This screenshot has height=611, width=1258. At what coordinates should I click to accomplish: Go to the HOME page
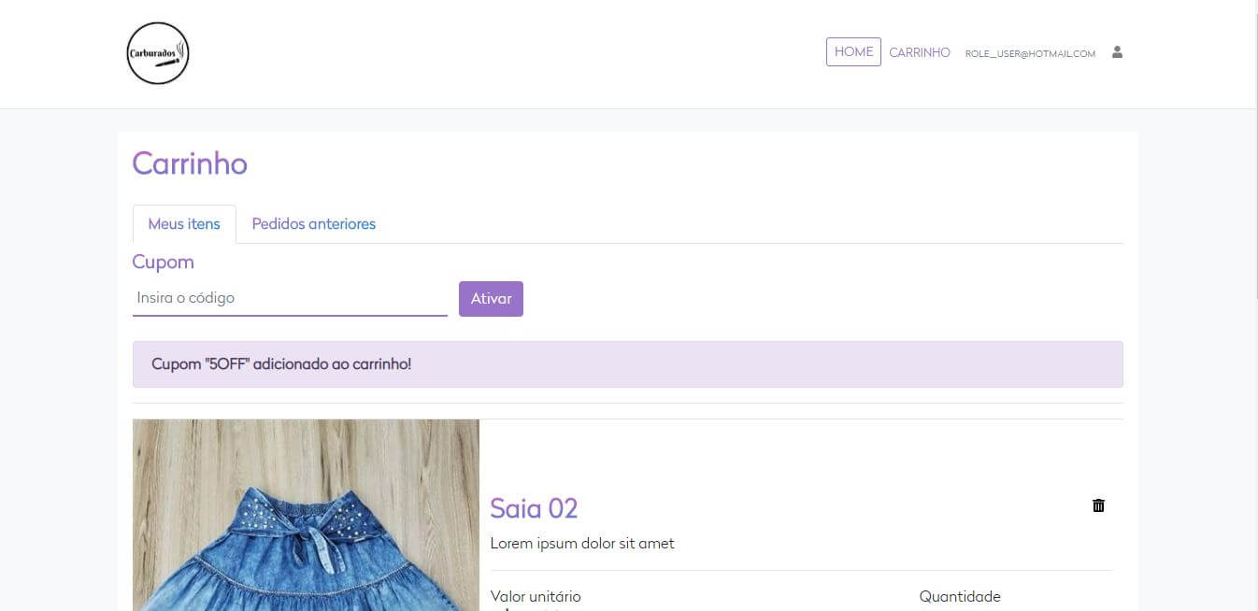853,52
